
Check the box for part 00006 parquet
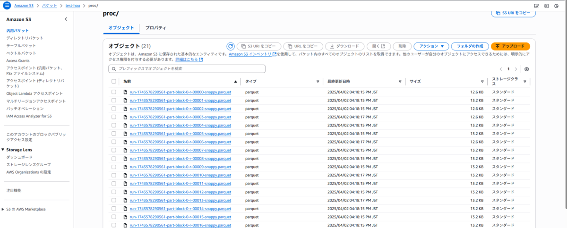(x=113, y=142)
